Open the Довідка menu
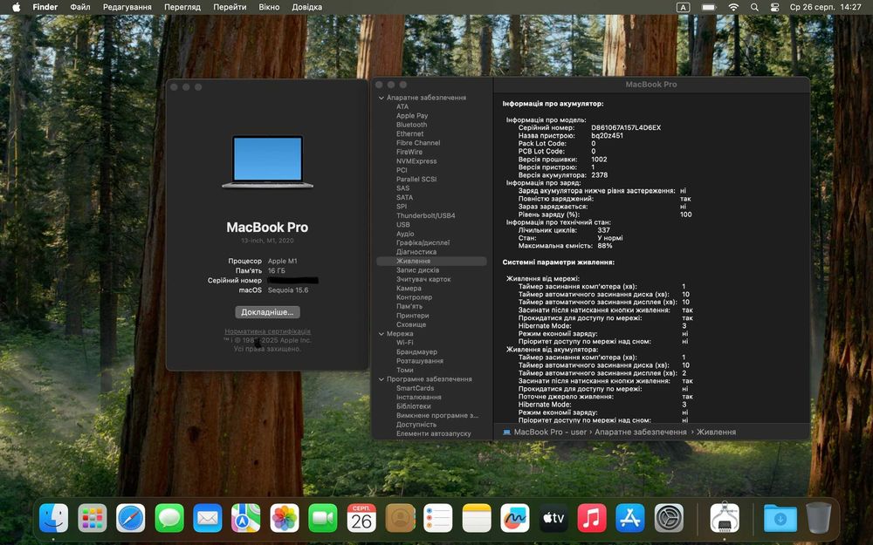The image size is (873, 545). 306,7
